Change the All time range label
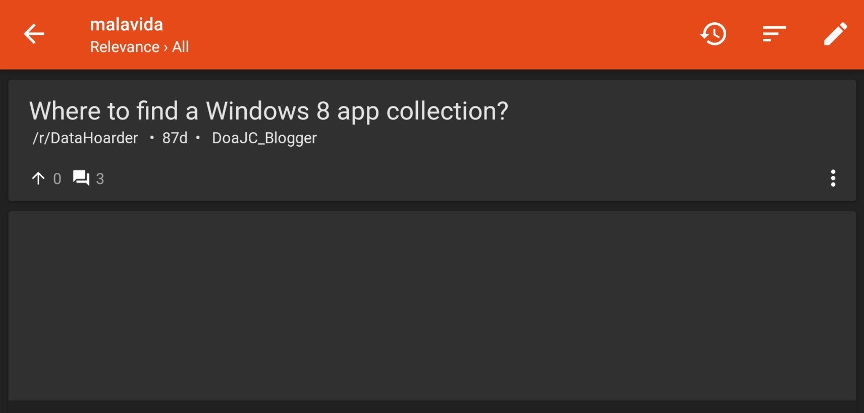864x413 pixels. [x=180, y=47]
